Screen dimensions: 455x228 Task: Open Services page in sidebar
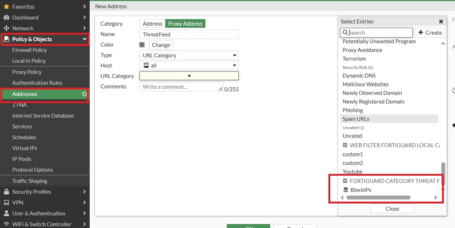(x=22, y=126)
